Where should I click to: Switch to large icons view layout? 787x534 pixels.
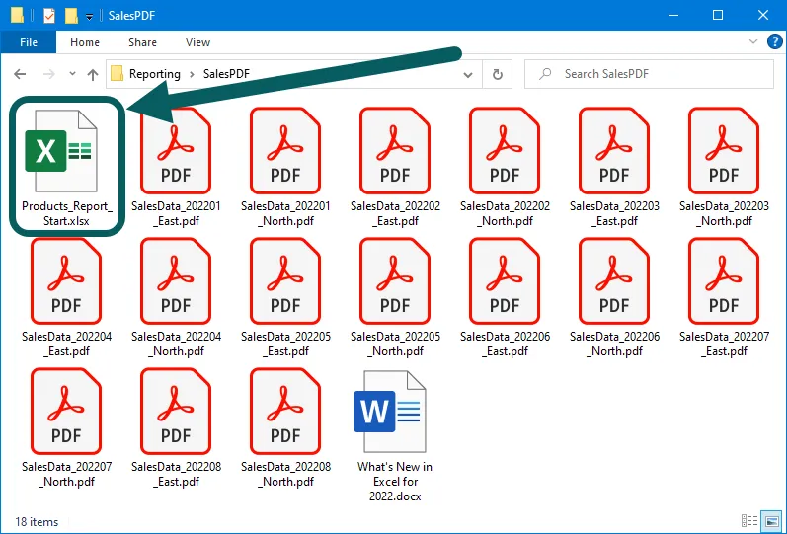tap(771, 521)
